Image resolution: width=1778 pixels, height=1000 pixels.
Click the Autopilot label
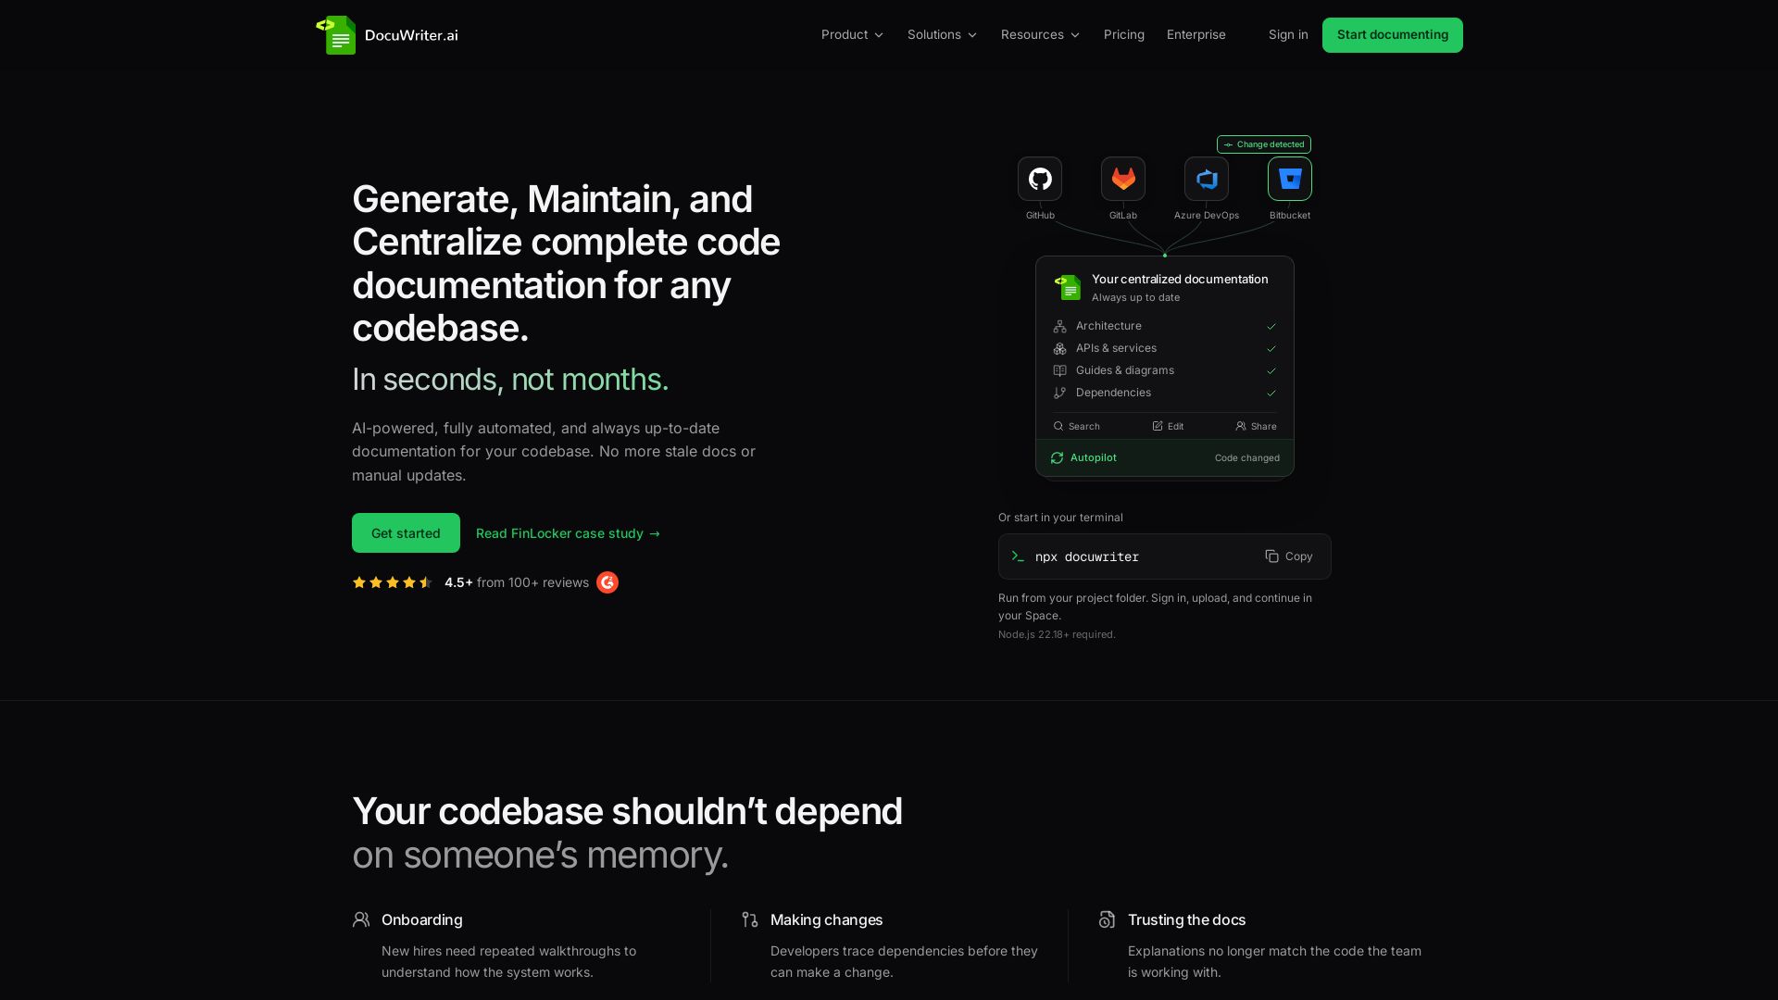point(1094,458)
